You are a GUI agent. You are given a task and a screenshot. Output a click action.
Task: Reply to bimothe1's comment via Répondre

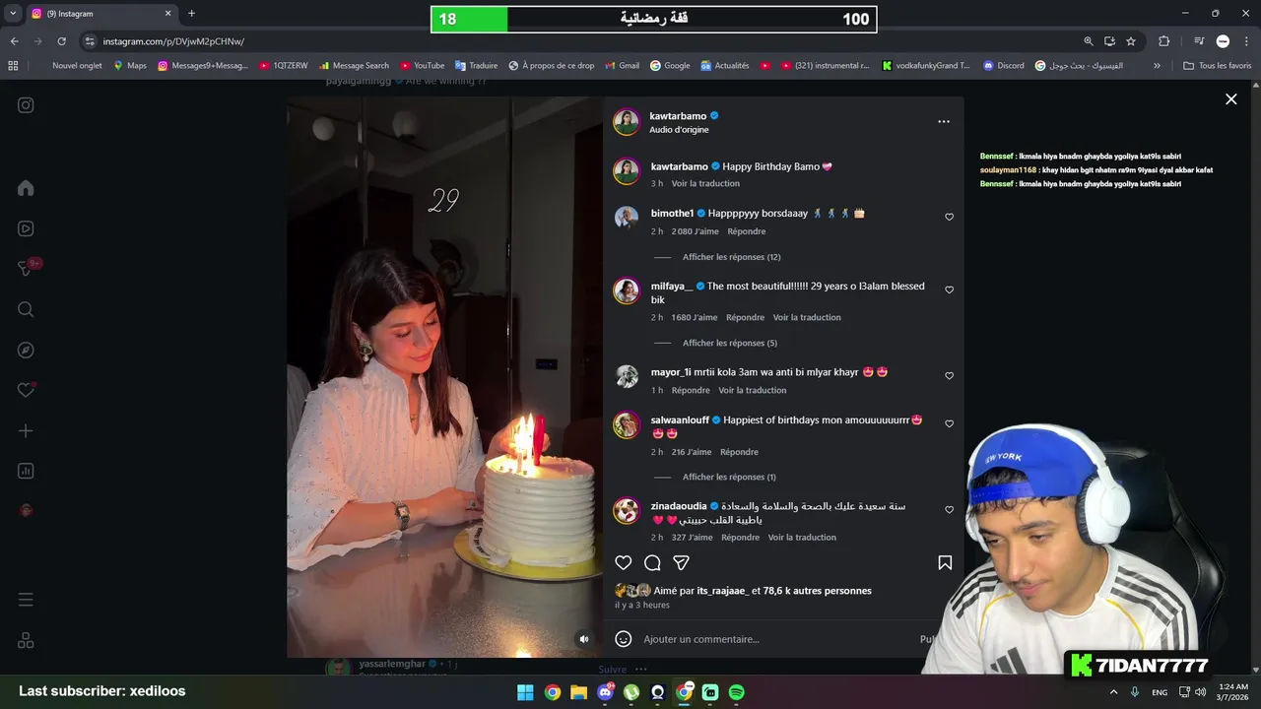tap(746, 231)
